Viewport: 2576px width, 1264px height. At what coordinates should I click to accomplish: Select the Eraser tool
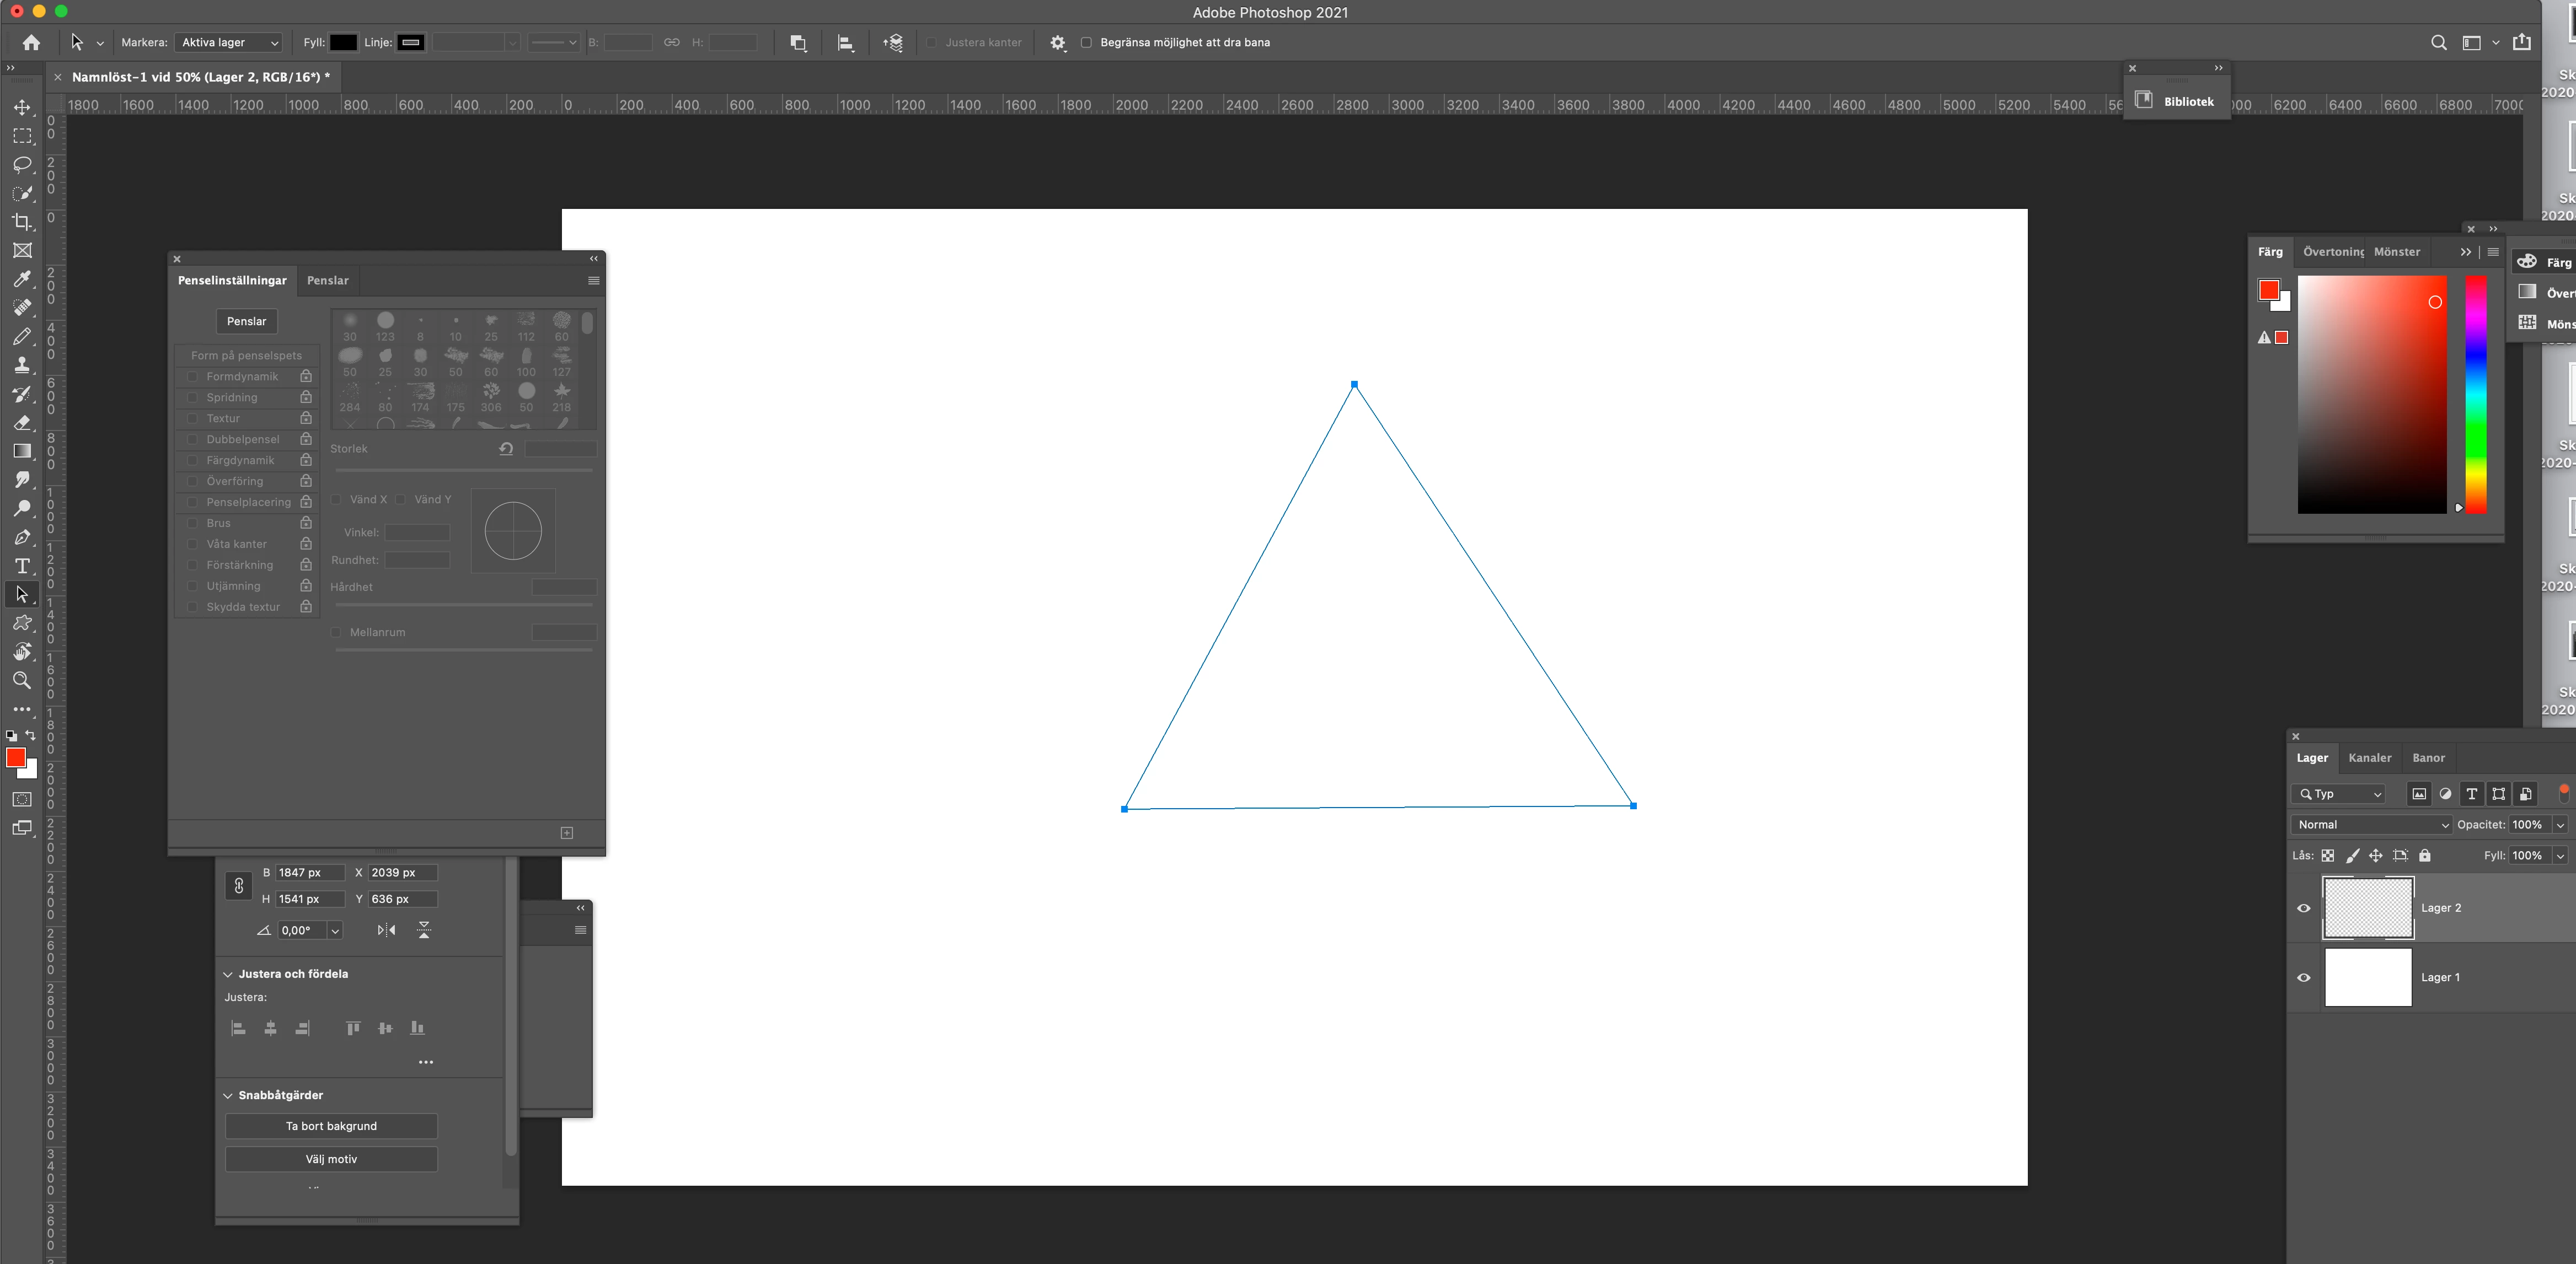coord(22,423)
